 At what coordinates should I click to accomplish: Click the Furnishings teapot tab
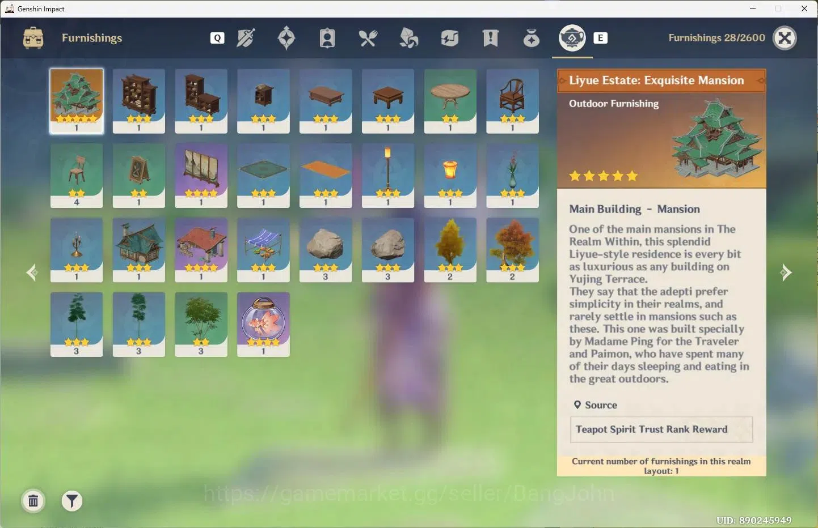pyautogui.click(x=572, y=38)
